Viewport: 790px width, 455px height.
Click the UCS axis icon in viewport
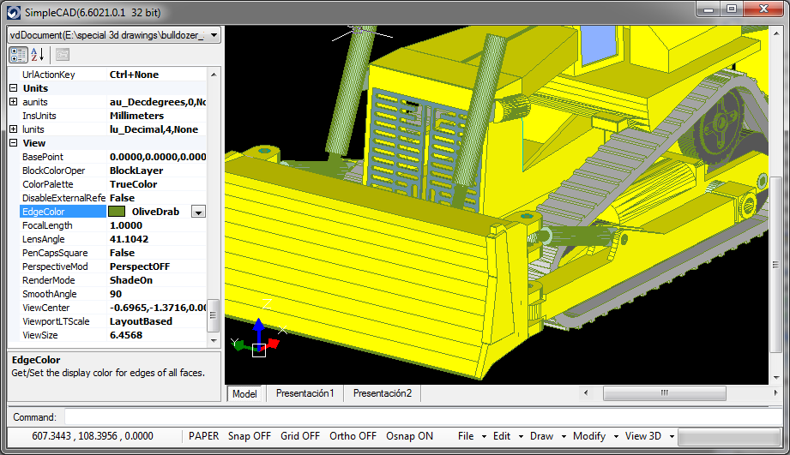click(257, 341)
